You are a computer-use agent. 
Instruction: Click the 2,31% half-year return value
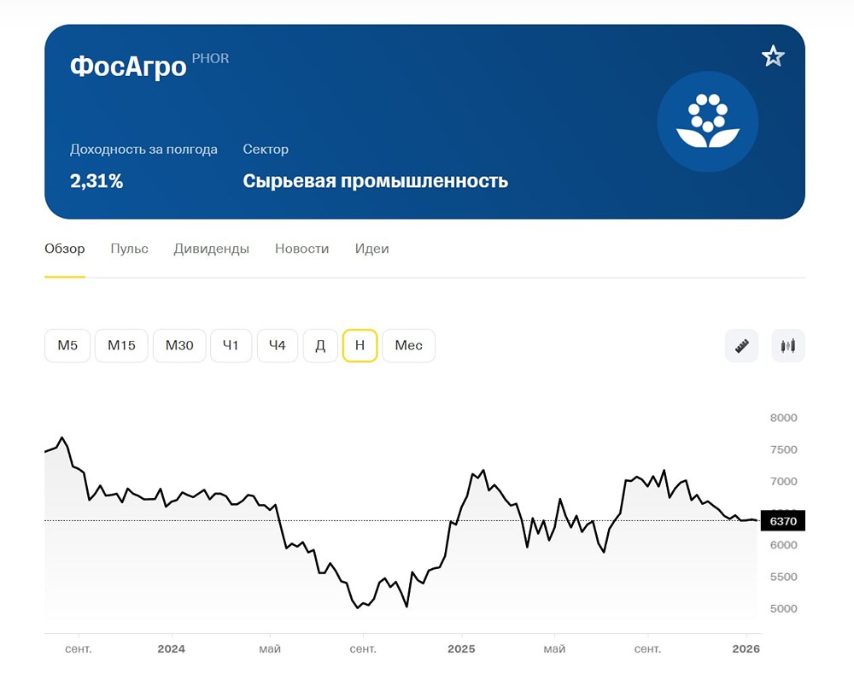pos(97,181)
